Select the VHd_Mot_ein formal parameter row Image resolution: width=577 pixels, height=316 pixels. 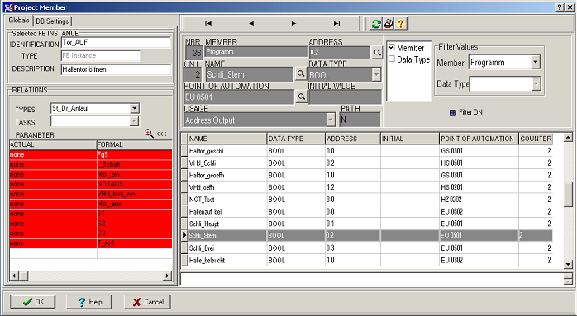click(x=134, y=194)
